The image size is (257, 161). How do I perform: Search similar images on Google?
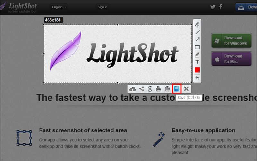click(x=150, y=89)
